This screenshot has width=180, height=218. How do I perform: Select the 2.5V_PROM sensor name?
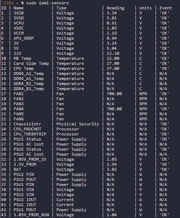coord(25,164)
